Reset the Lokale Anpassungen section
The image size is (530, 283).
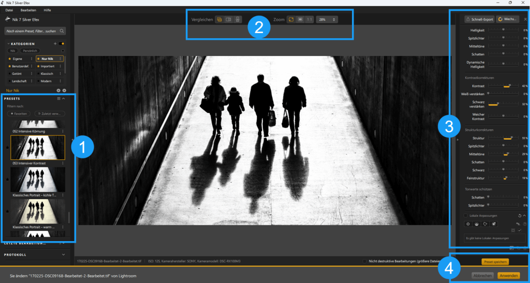click(520, 215)
